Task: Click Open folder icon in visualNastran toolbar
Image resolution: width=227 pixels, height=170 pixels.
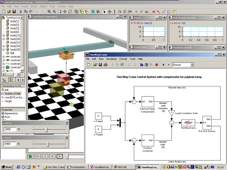Action: [x=9, y=12]
